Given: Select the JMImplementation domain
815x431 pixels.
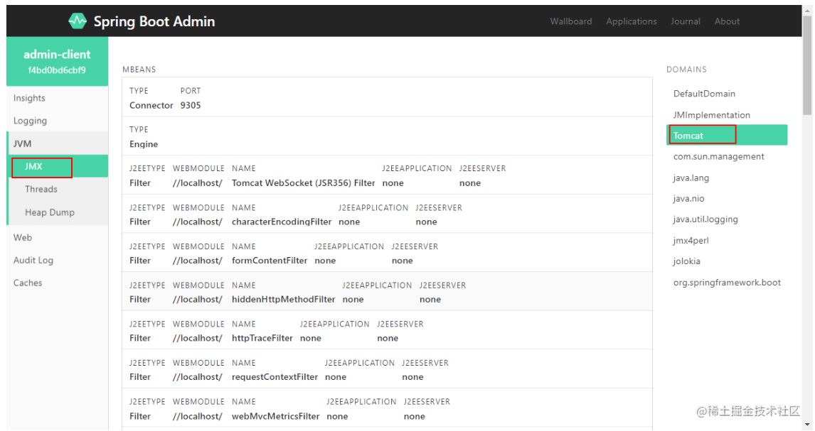Looking at the screenshot, I should (727, 114).
